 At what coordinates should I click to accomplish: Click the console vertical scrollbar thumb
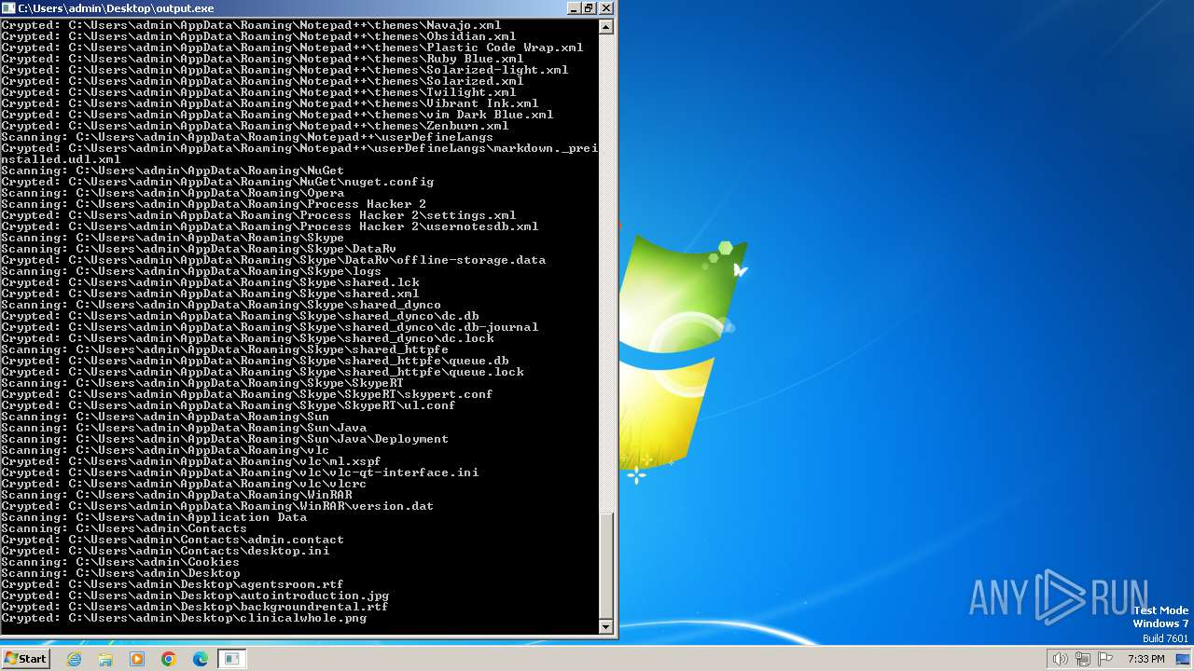pyautogui.click(x=606, y=565)
